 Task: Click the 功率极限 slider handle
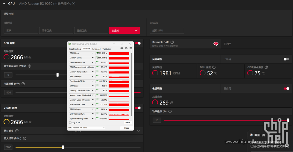[x=288, y=120]
